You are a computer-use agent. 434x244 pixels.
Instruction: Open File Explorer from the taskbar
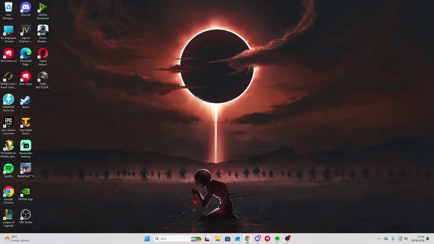pos(217,239)
